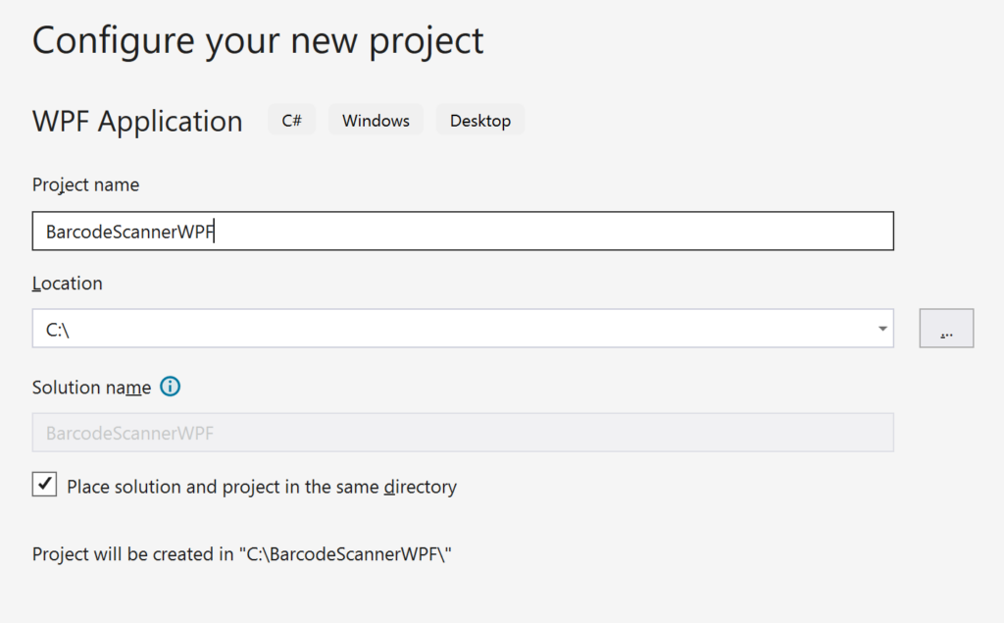Viewport: 1004px width, 623px height.
Task: Open the browse folder "..." button
Action: click(945, 328)
